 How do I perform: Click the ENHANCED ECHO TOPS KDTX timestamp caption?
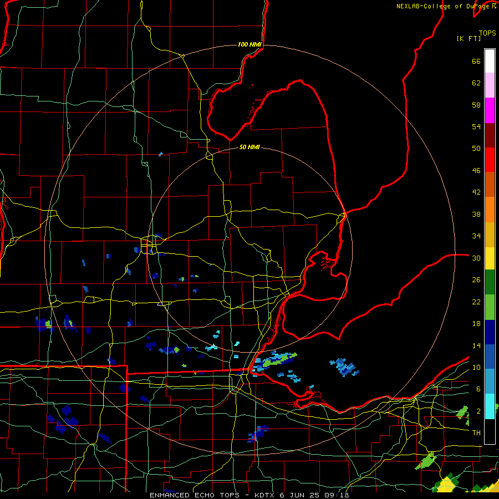click(249, 495)
